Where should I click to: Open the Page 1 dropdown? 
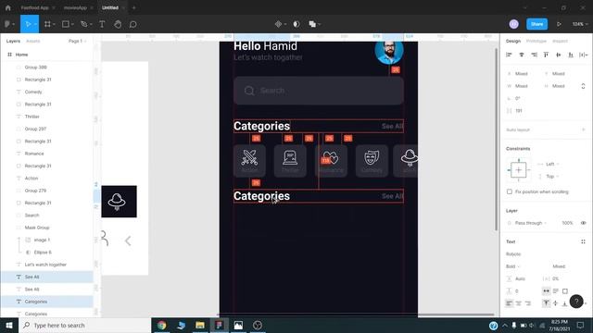[78, 41]
